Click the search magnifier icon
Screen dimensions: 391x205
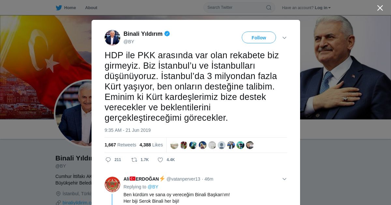click(269, 7)
